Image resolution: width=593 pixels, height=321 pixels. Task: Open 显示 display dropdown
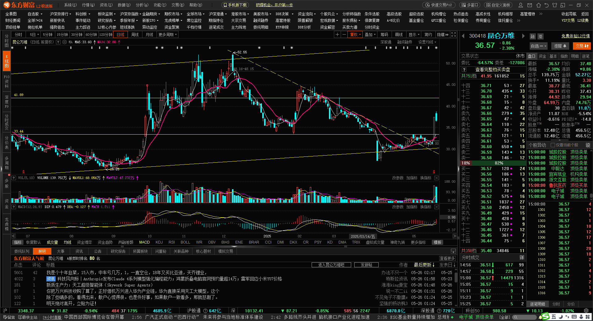414,35
